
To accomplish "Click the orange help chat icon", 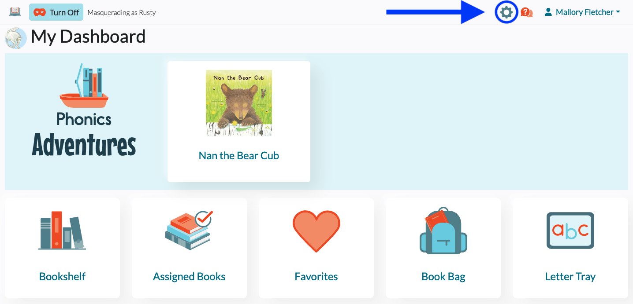I will 526,12.
